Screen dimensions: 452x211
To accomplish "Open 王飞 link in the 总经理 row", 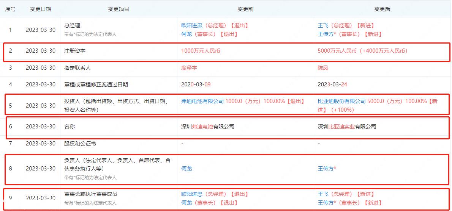I will 323,26.
